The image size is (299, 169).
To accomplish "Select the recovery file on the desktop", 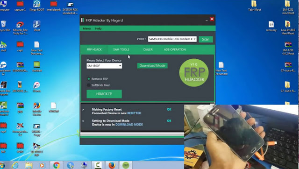I will click(271, 26).
